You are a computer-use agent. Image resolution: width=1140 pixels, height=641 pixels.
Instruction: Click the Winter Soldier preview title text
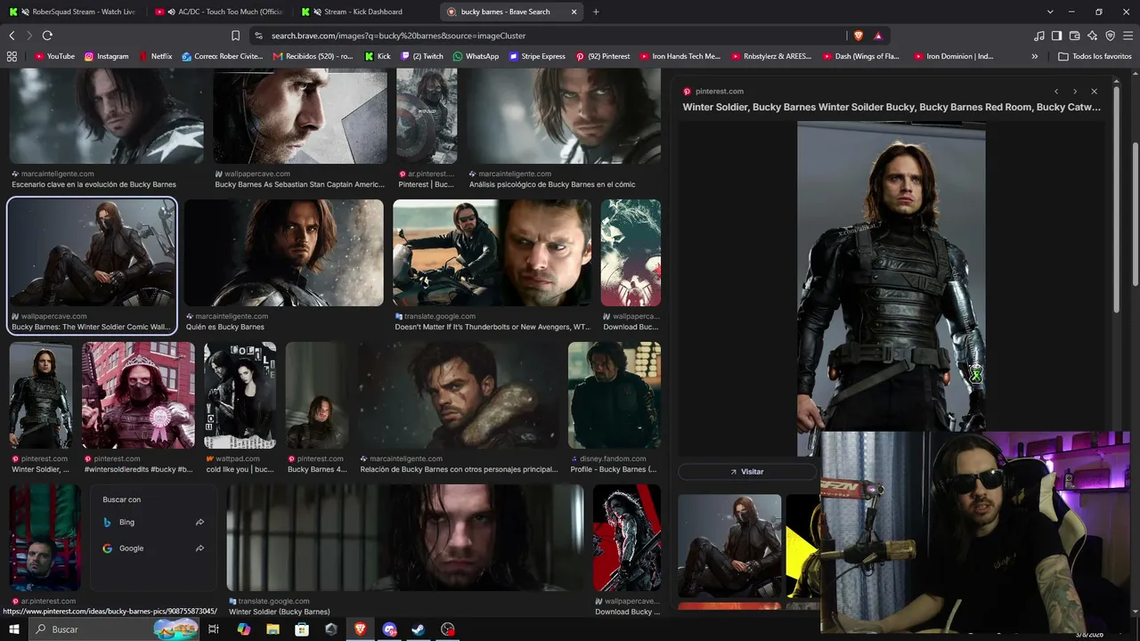[x=892, y=107]
